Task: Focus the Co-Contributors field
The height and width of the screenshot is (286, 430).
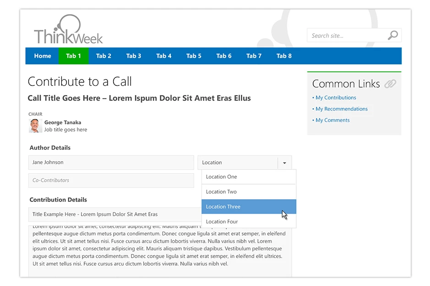Action: 111,180
